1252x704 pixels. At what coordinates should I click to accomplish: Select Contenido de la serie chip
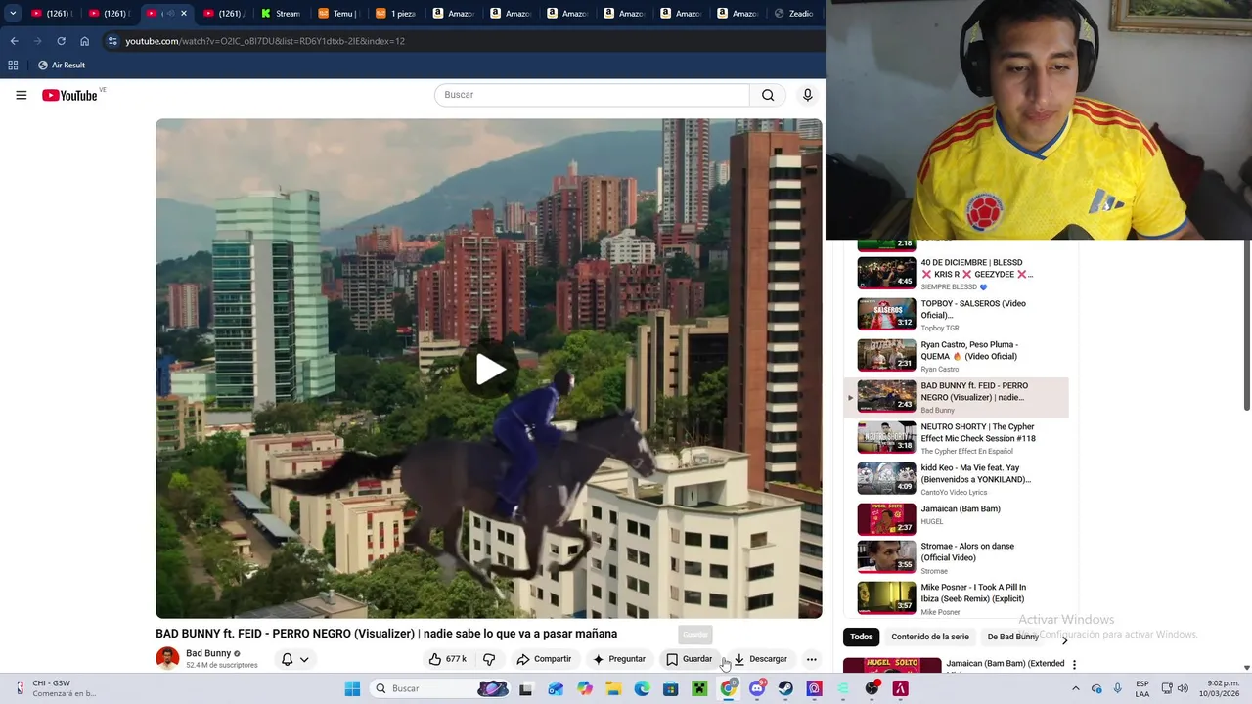930,637
